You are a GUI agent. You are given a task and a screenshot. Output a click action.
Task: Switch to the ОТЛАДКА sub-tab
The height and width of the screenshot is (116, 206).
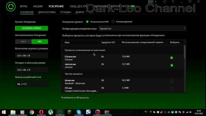(65, 12)
